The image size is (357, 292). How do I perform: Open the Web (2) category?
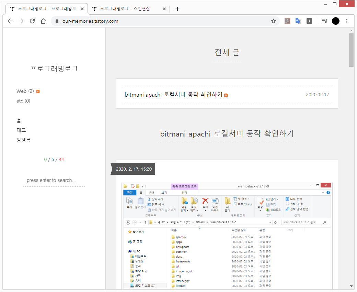point(25,91)
